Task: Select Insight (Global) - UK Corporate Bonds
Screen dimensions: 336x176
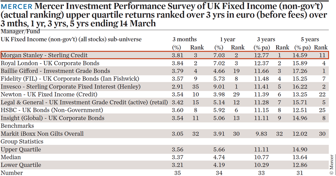Action: click(52, 118)
